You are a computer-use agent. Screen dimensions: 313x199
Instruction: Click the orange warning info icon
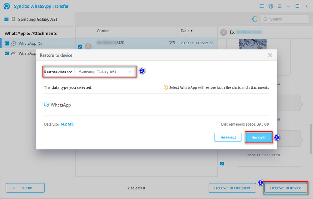[x=165, y=87]
